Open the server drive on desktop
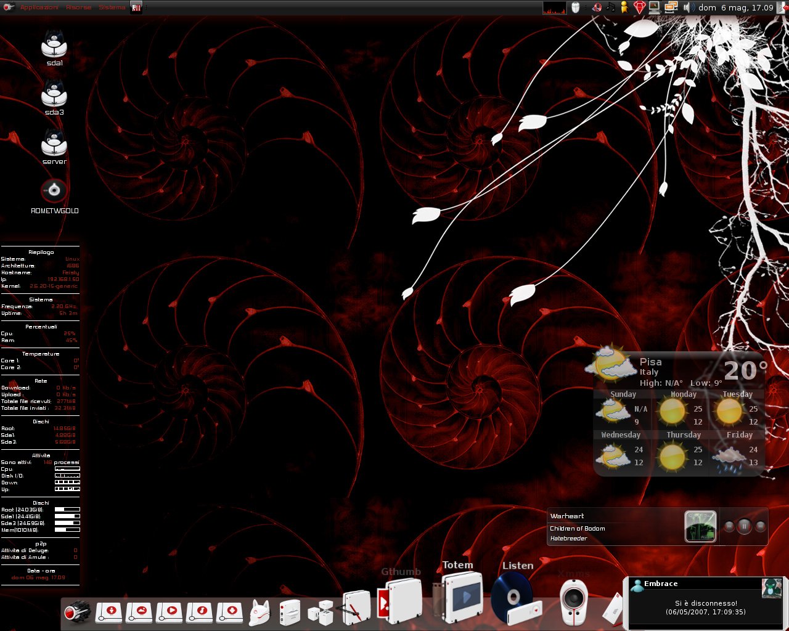The image size is (789, 631). 54,144
